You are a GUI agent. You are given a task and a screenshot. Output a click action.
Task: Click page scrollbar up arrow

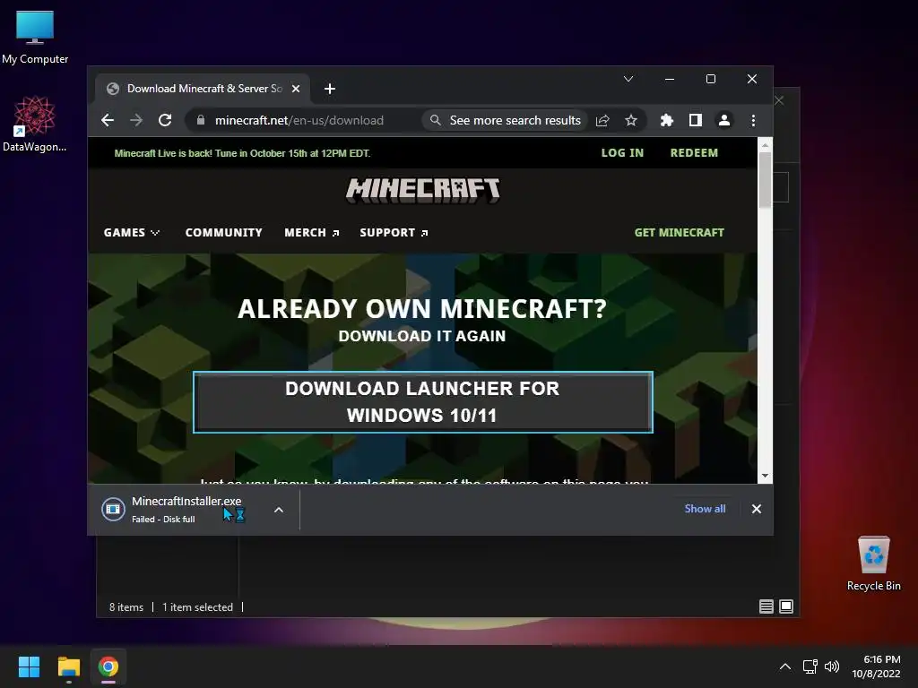(765, 144)
